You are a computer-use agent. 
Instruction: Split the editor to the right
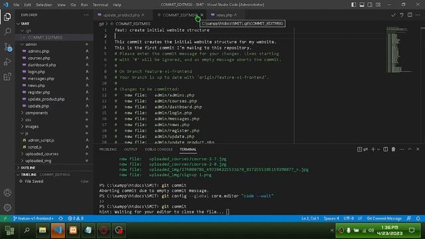click(410, 15)
